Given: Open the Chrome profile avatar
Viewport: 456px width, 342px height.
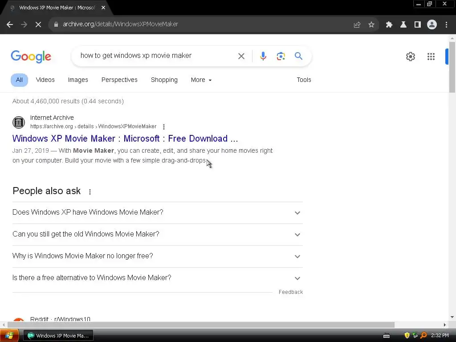Looking at the screenshot, I should (x=432, y=24).
